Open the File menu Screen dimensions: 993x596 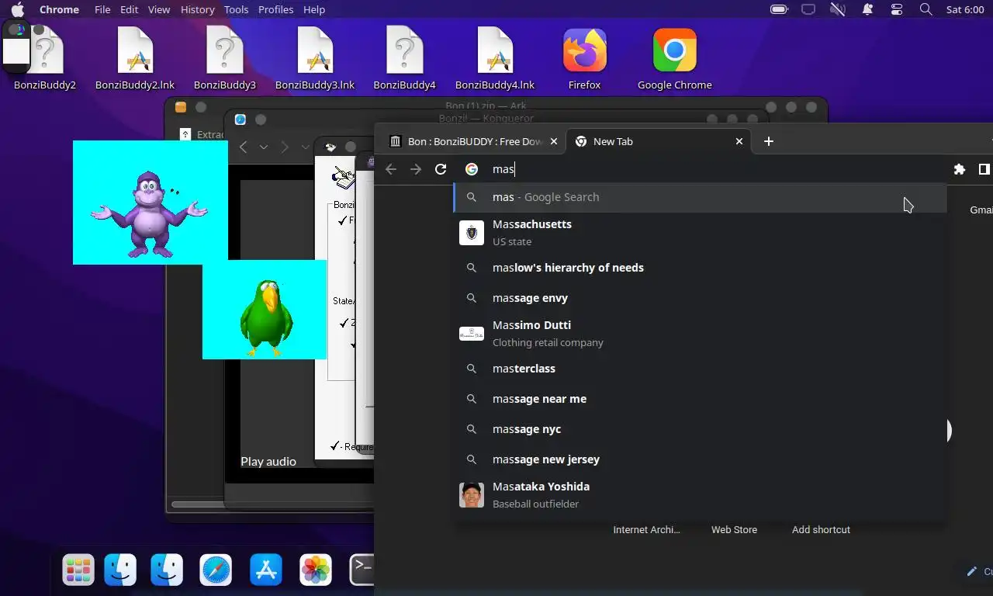click(x=102, y=9)
